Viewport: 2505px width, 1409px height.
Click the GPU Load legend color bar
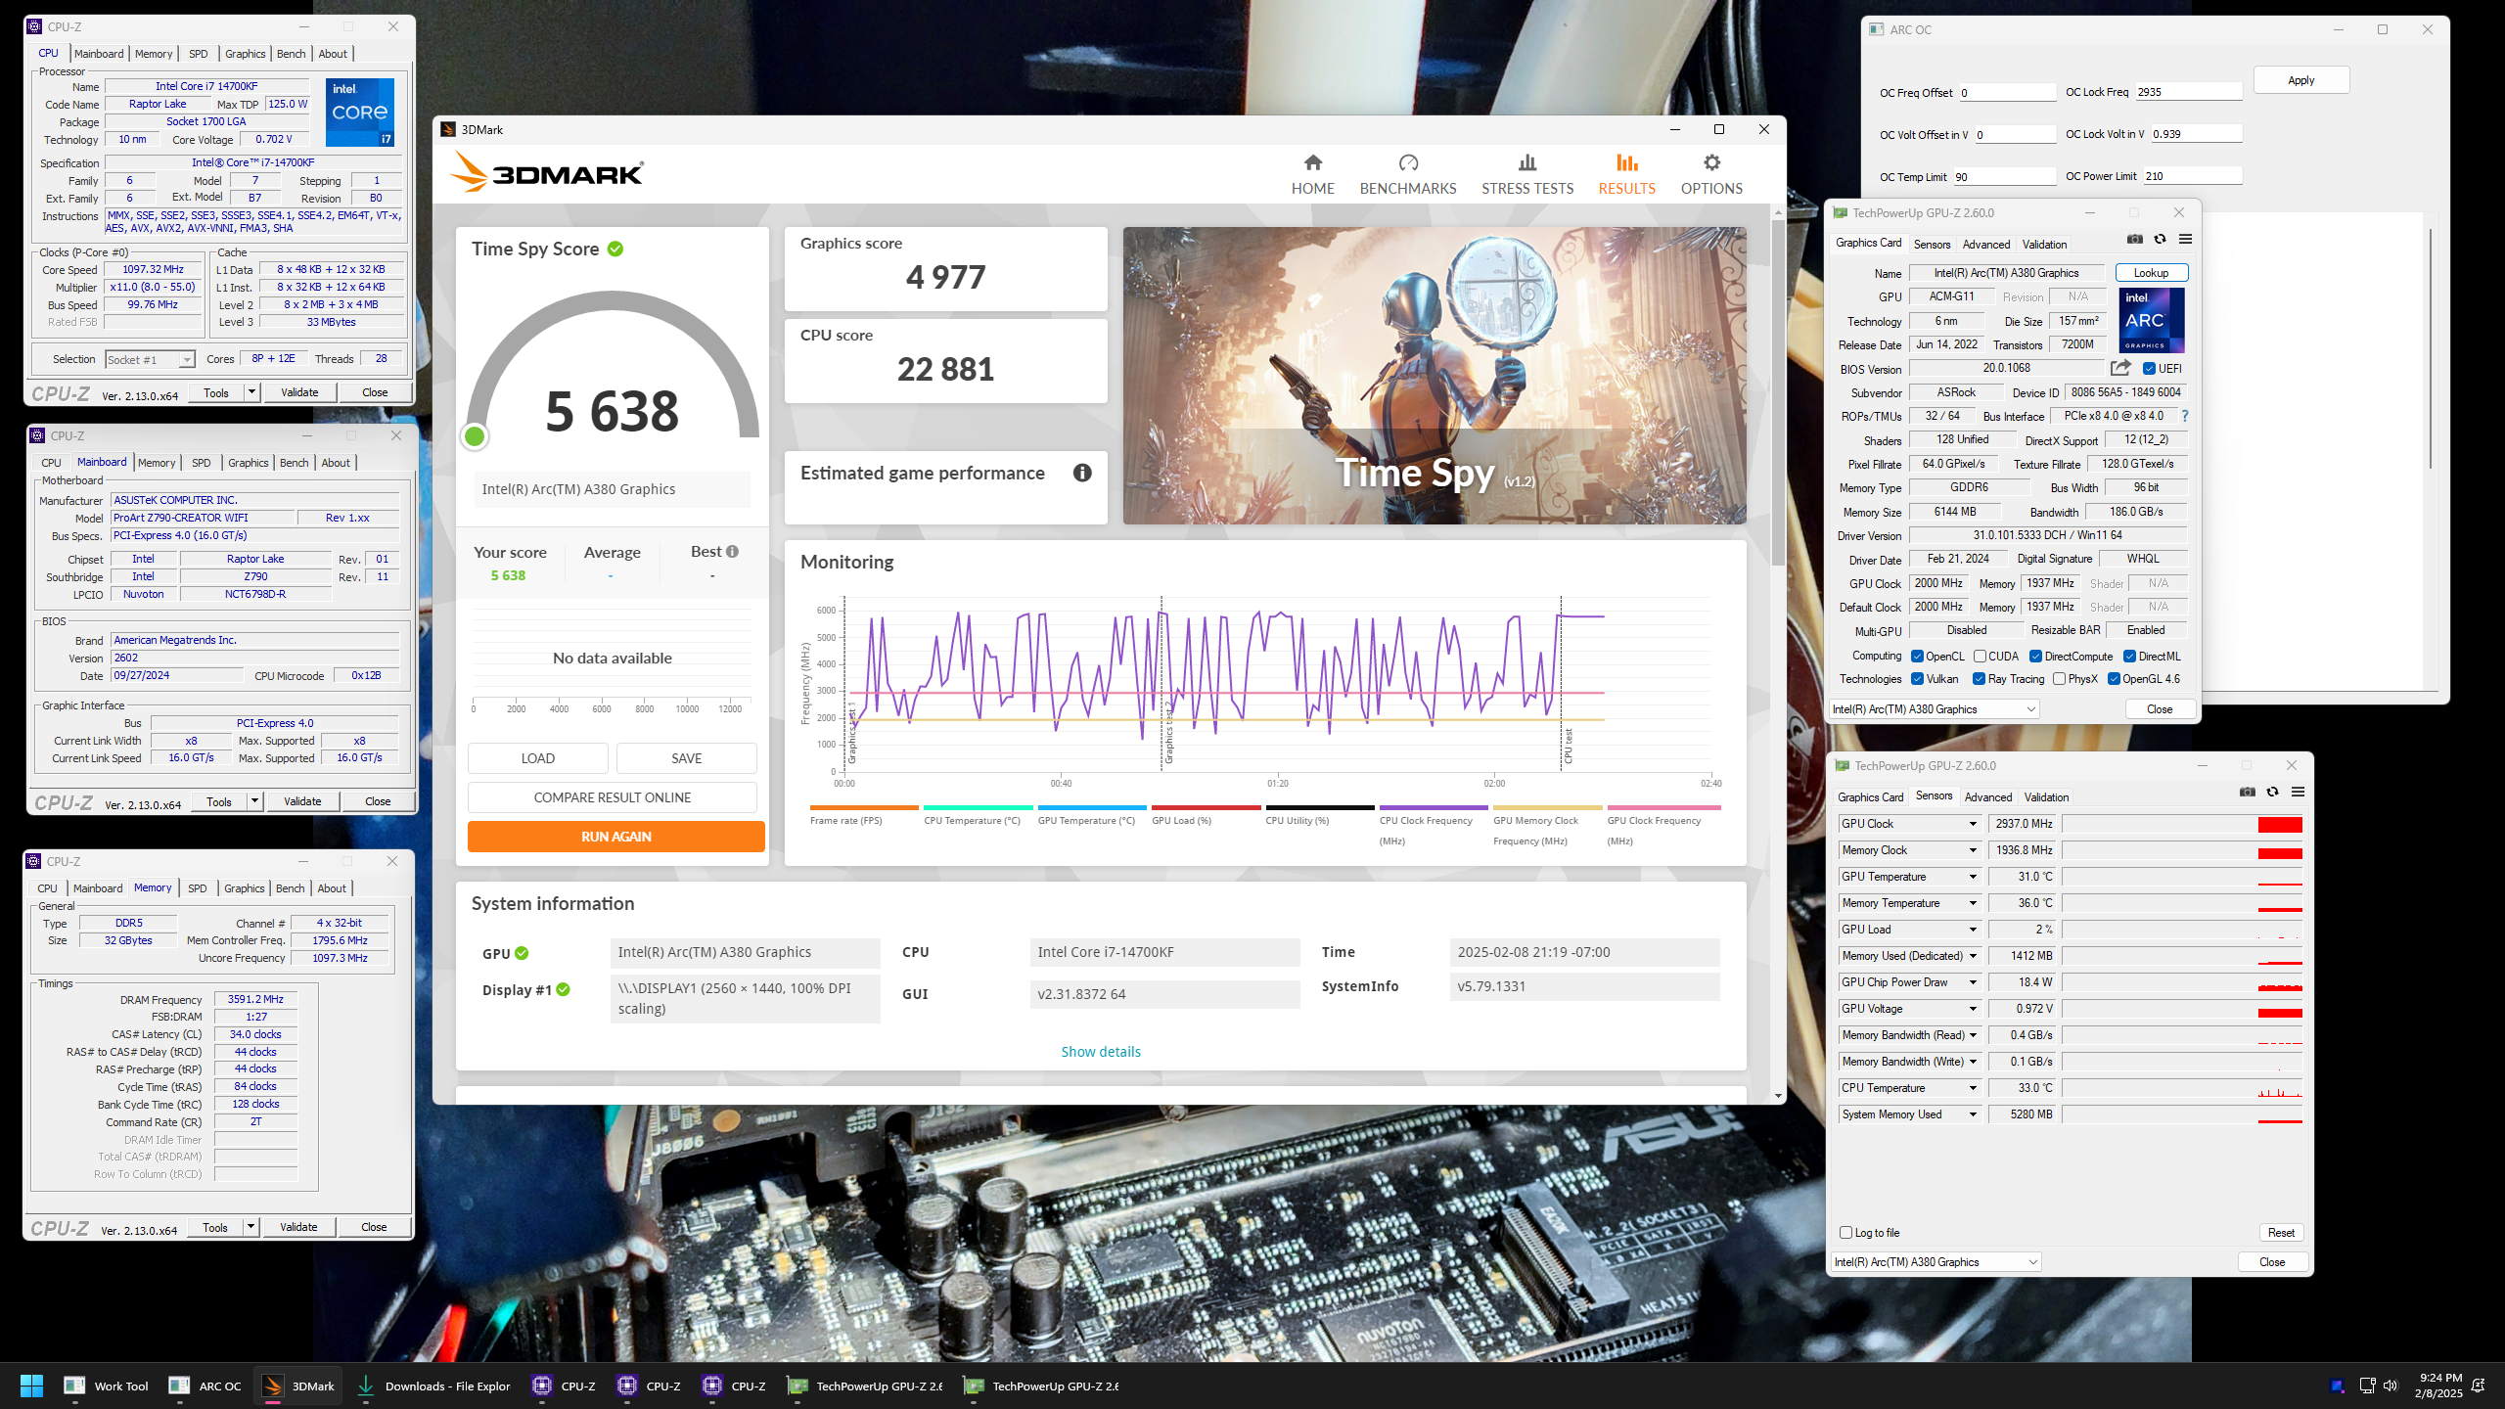point(1205,808)
